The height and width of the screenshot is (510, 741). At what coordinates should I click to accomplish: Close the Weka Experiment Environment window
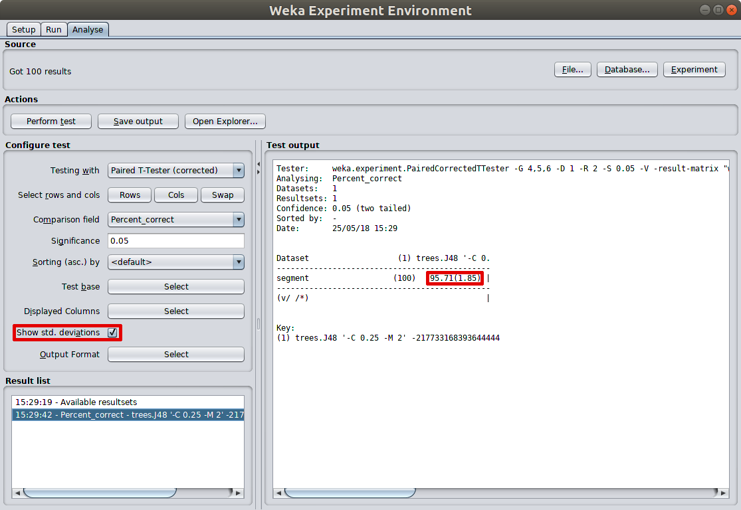tap(732, 10)
